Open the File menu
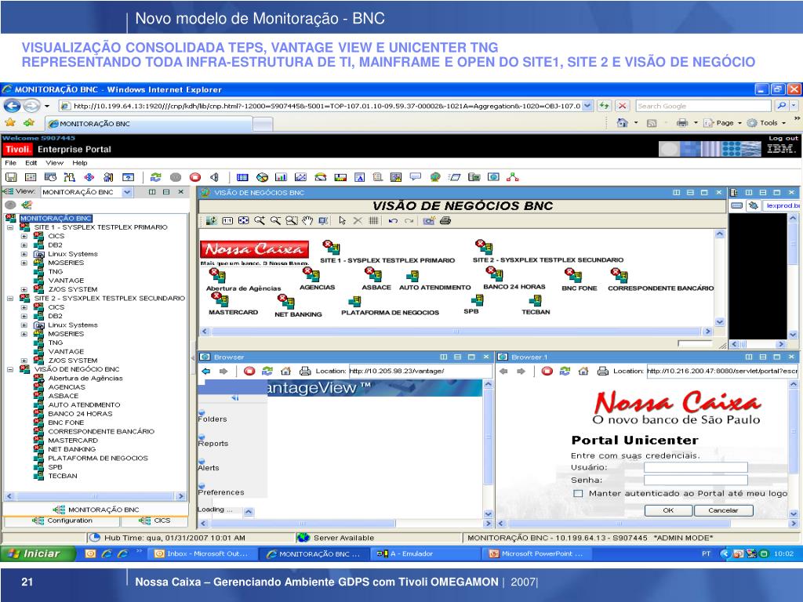This screenshot has width=803, height=602. 10,163
